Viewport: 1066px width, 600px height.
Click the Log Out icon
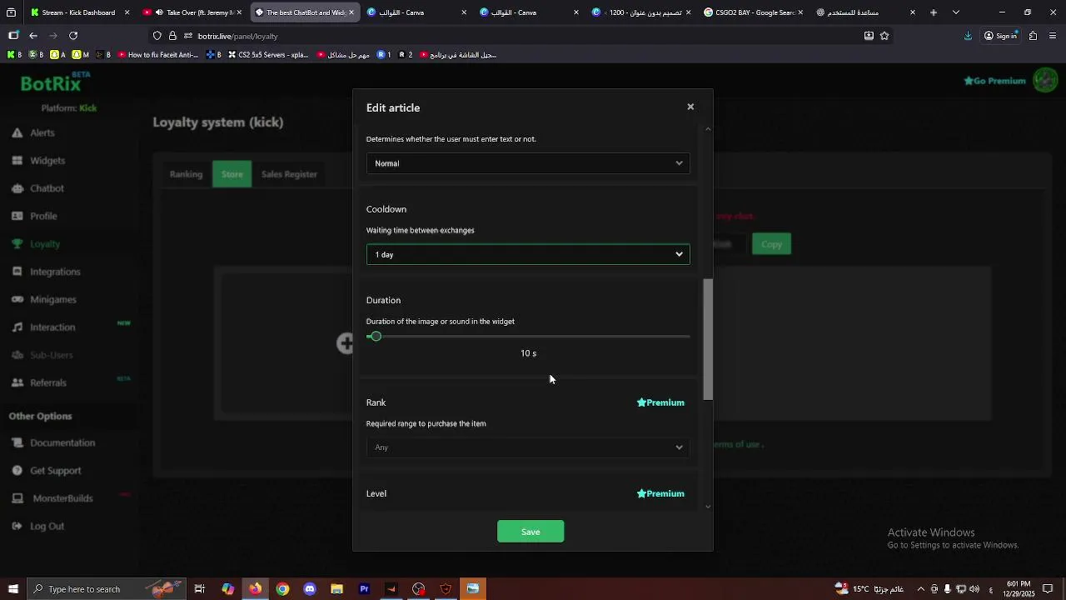(x=17, y=526)
